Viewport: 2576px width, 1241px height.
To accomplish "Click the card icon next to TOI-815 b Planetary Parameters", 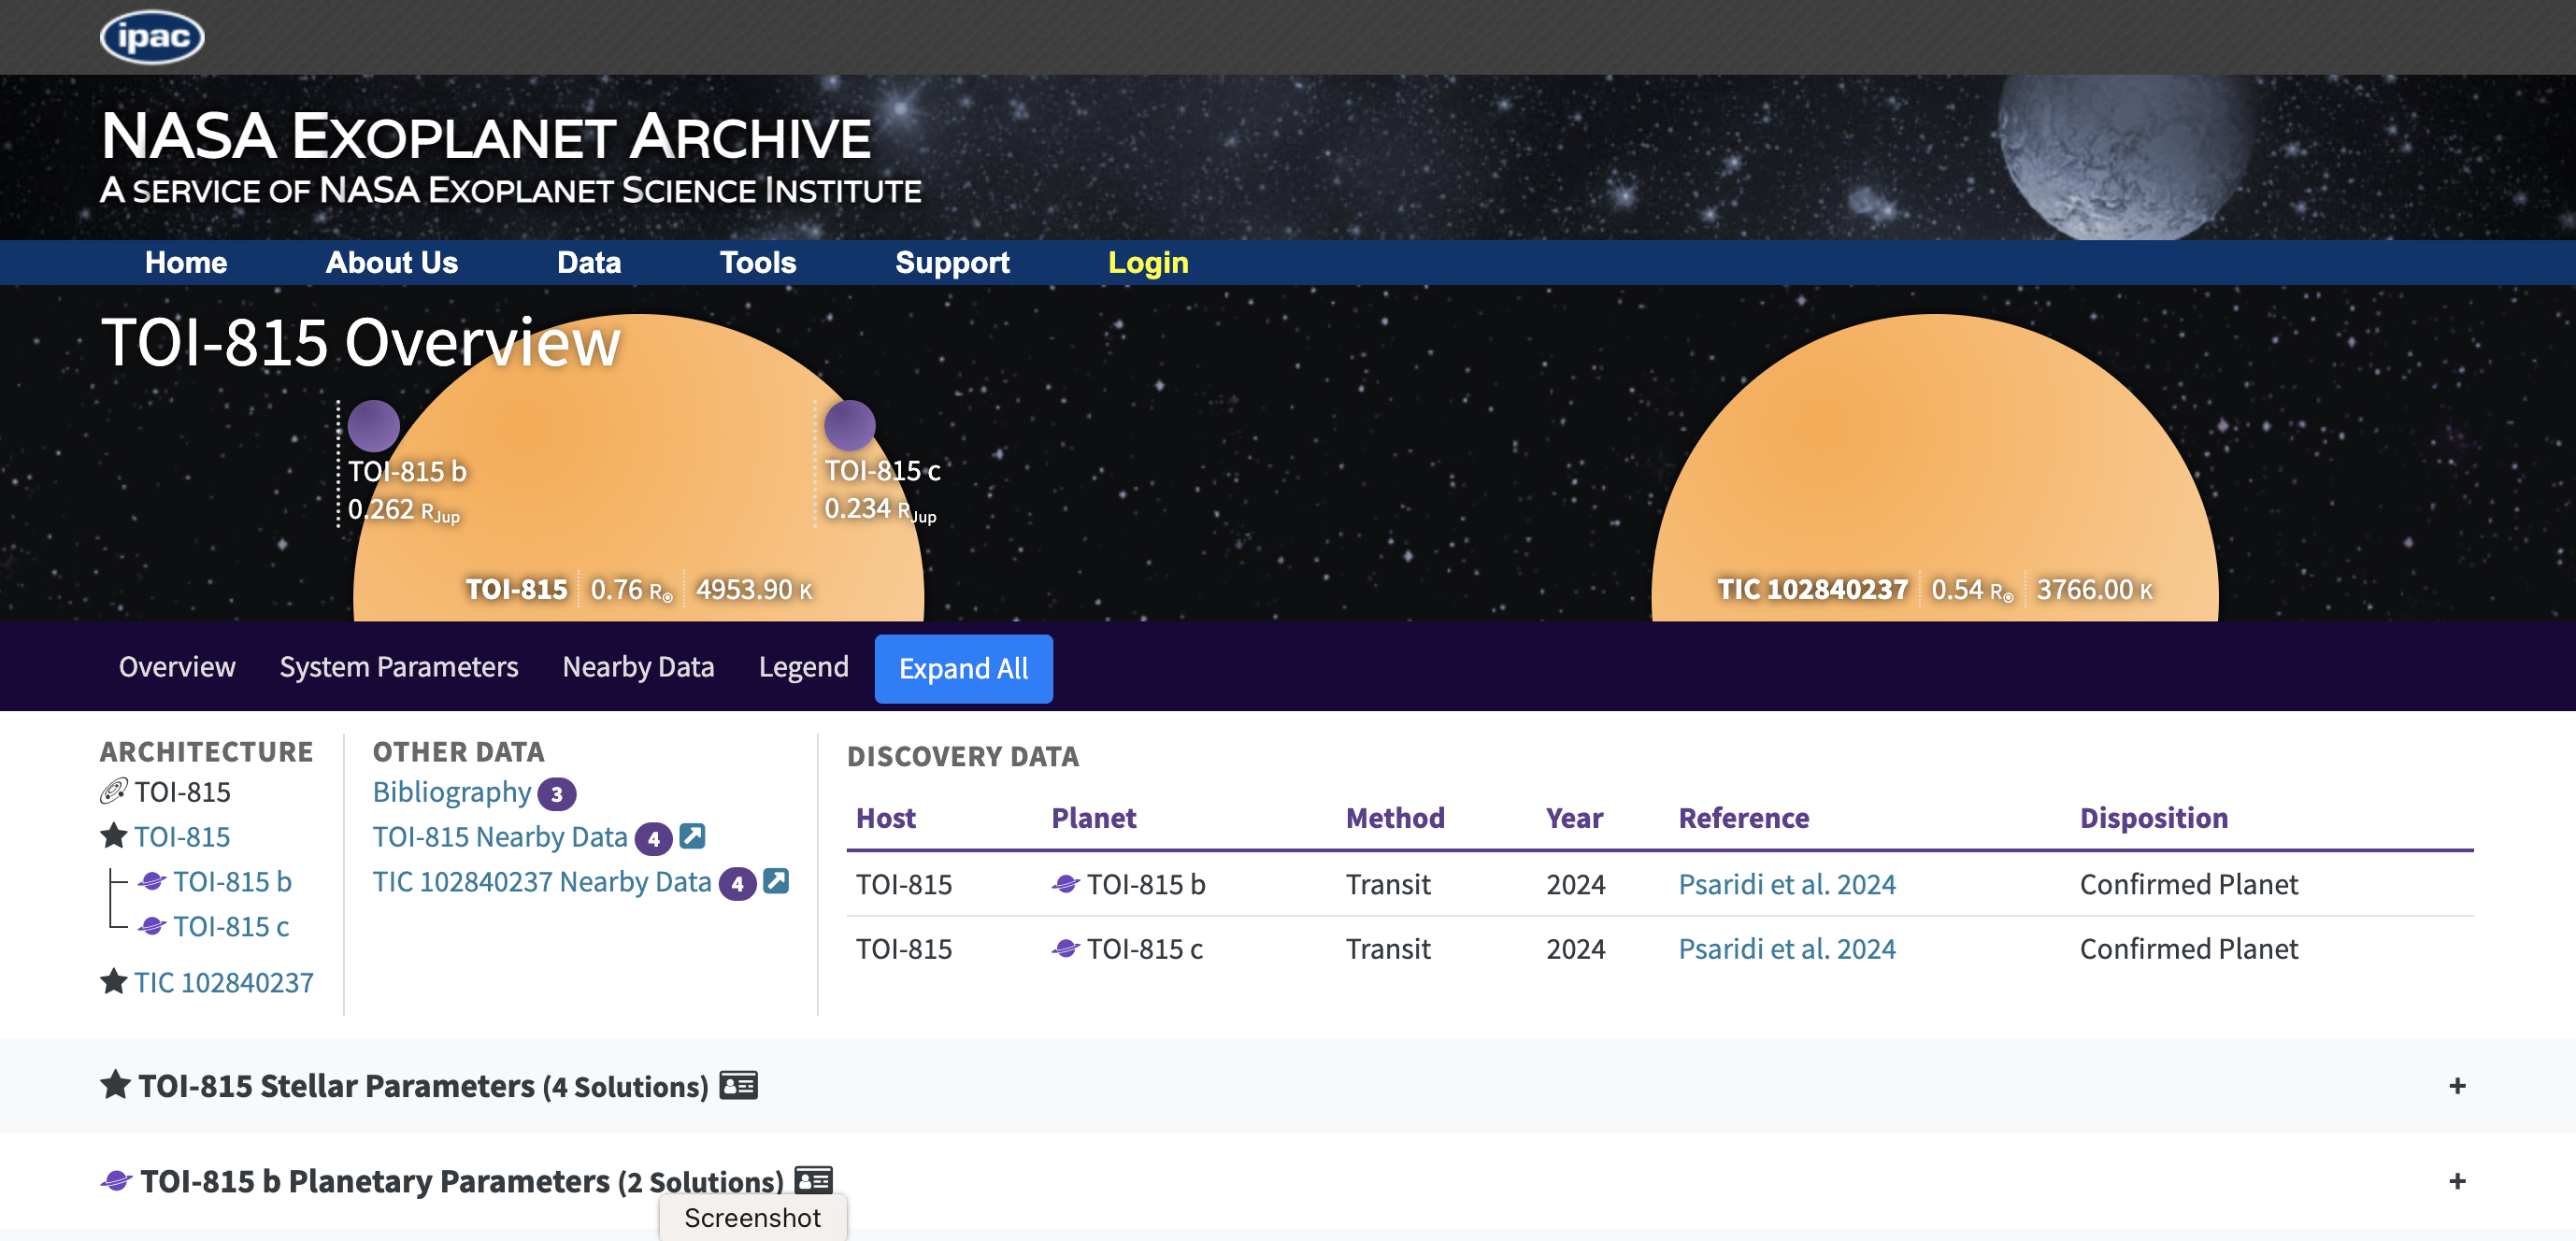I will [813, 1180].
